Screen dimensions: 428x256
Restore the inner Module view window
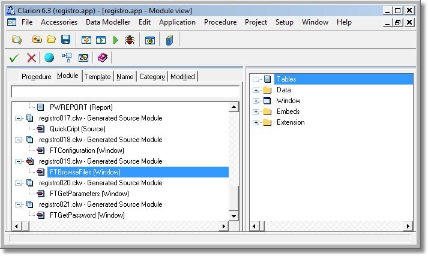tap(398, 22)
